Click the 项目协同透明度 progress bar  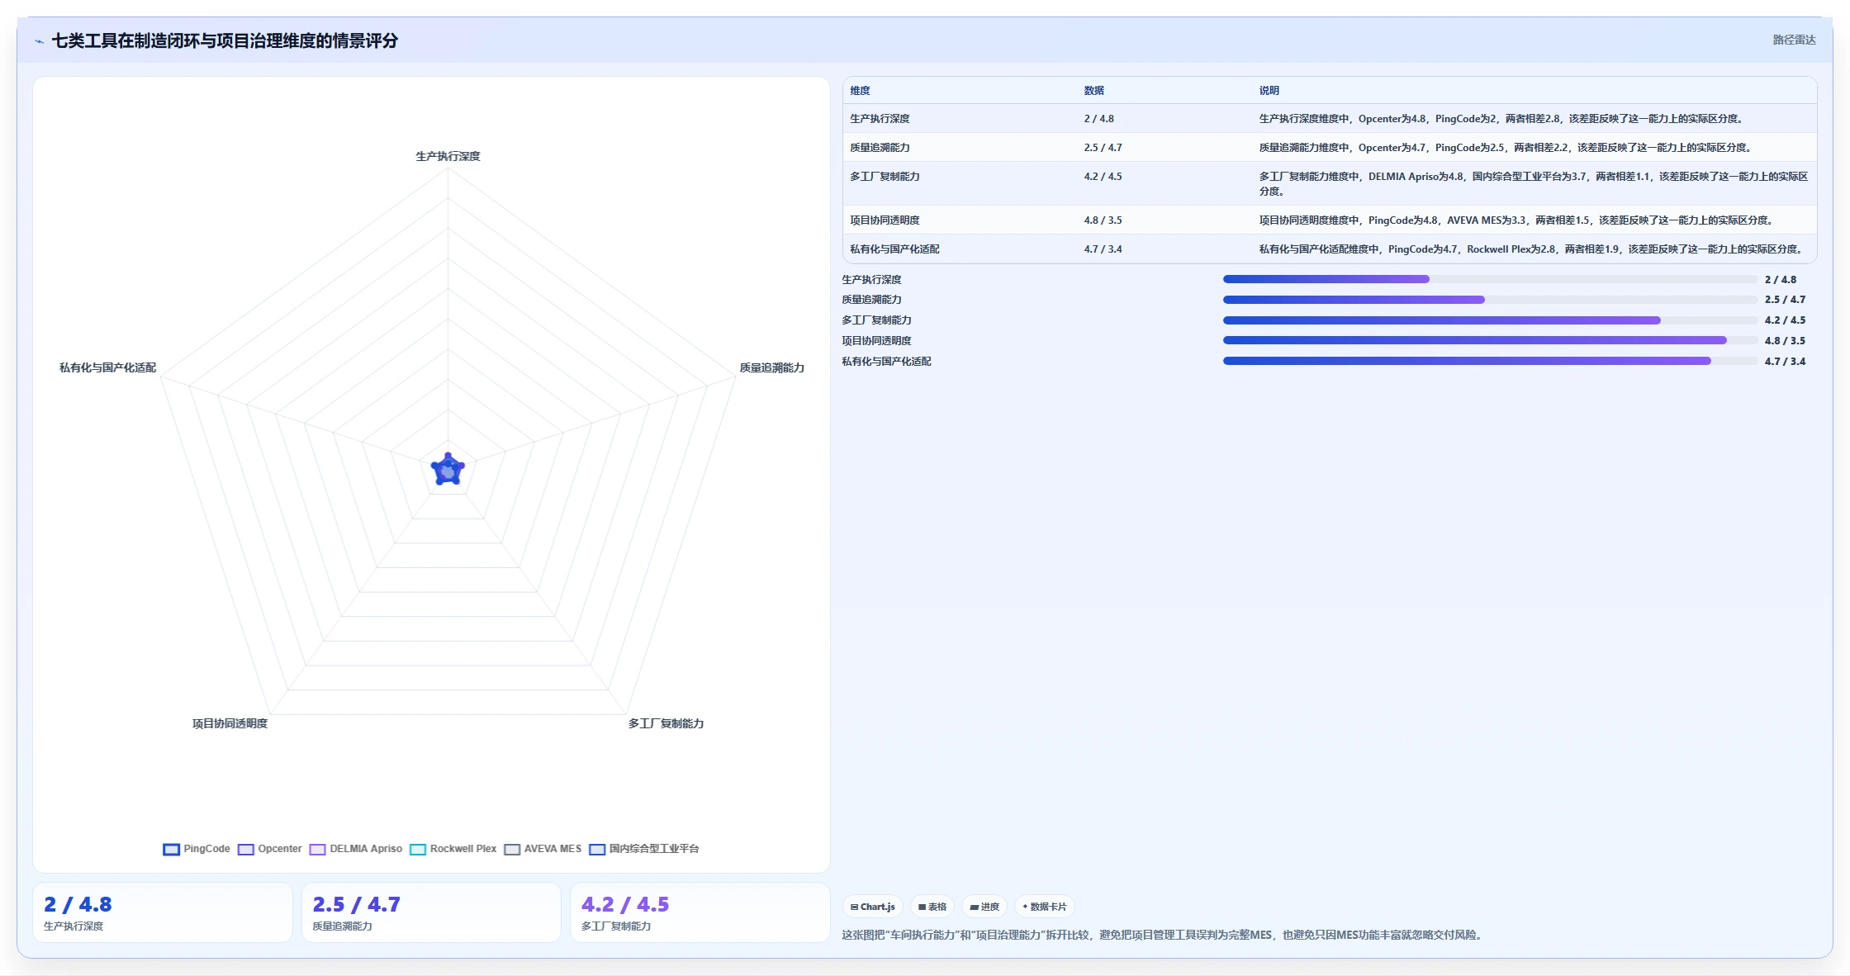[x=1490, y=340]
